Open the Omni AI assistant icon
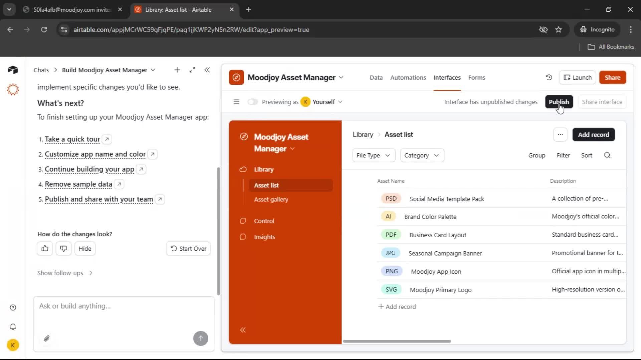Viewport: 641px width, 360px height. click(x=13, y=89)
